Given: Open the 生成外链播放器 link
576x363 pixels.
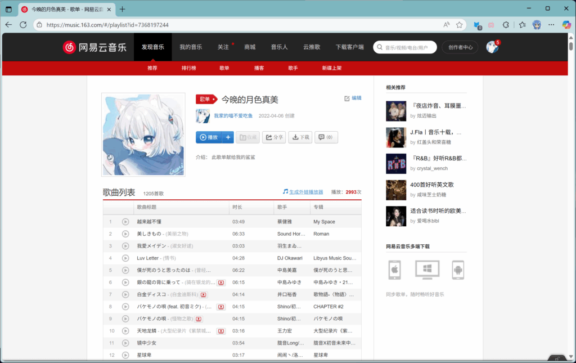Looking at the screenshot, I should point(303,192).
